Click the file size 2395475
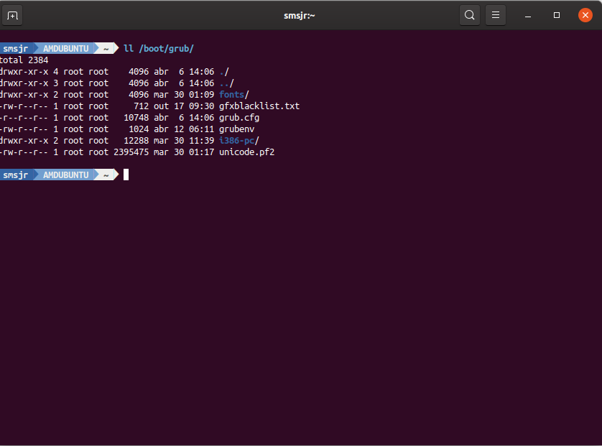The width and height of the screenshot is (602, 446). (x=131, y=152)
